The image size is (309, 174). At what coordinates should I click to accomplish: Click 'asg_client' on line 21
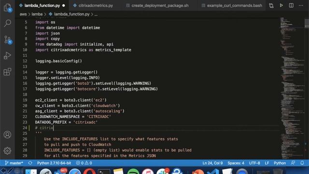[x=46, y=111]
